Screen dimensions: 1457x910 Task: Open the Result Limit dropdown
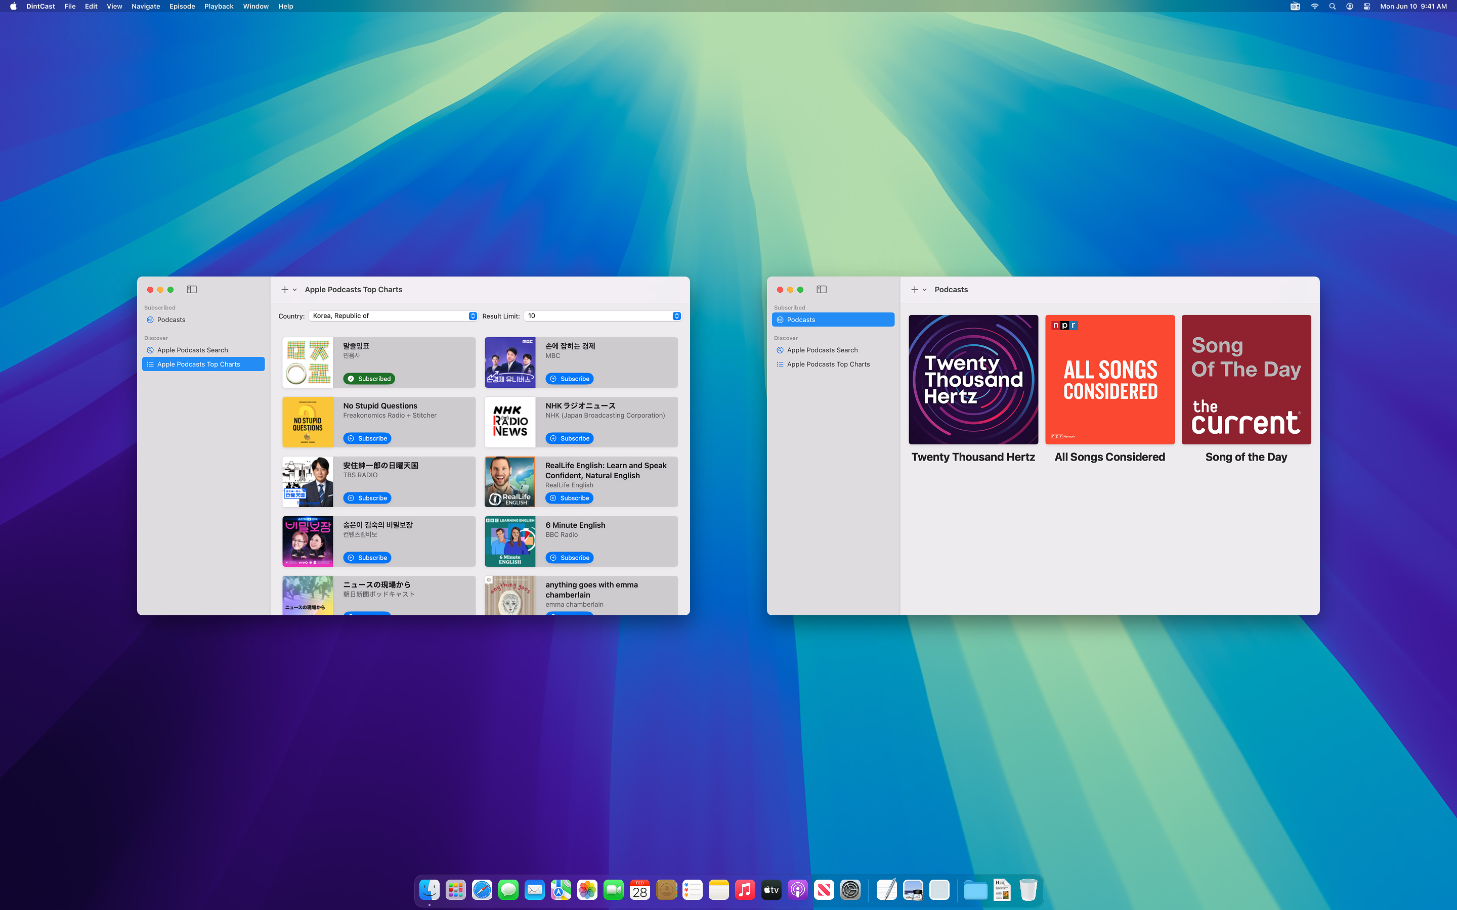[x=603, y=316]
